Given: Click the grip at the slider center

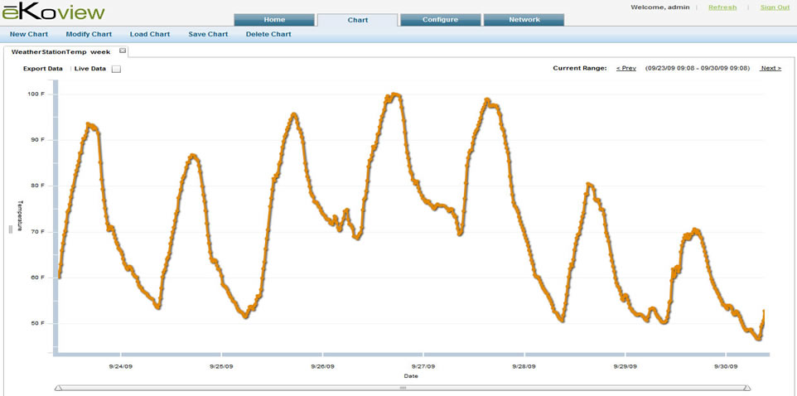Looking at the screenshot, I should 403,387.
